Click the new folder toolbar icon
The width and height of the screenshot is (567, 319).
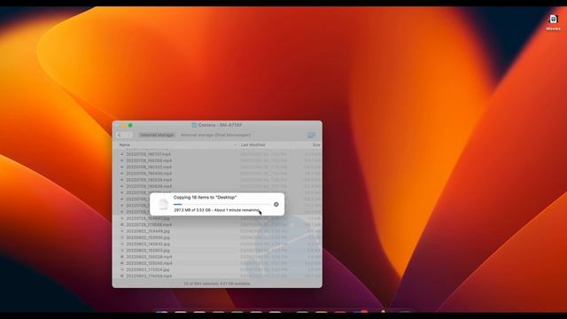coord(311,135)
